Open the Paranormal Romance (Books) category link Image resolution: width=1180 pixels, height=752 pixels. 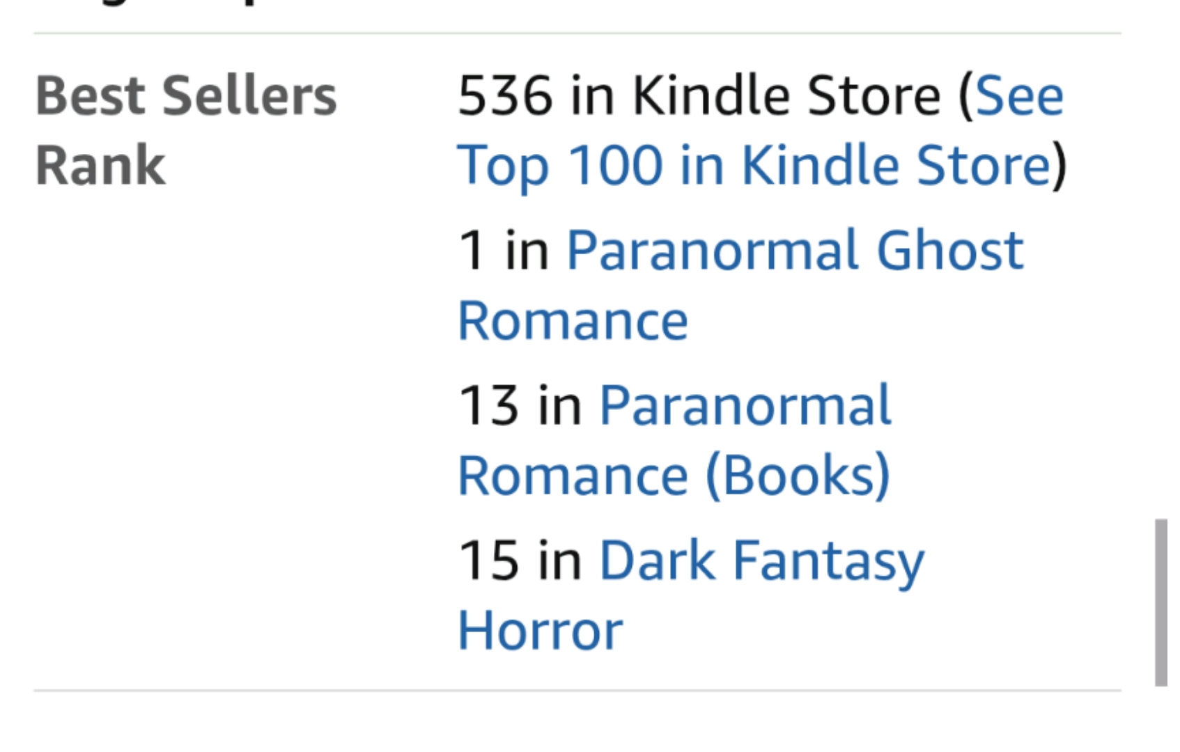(744, 405)
